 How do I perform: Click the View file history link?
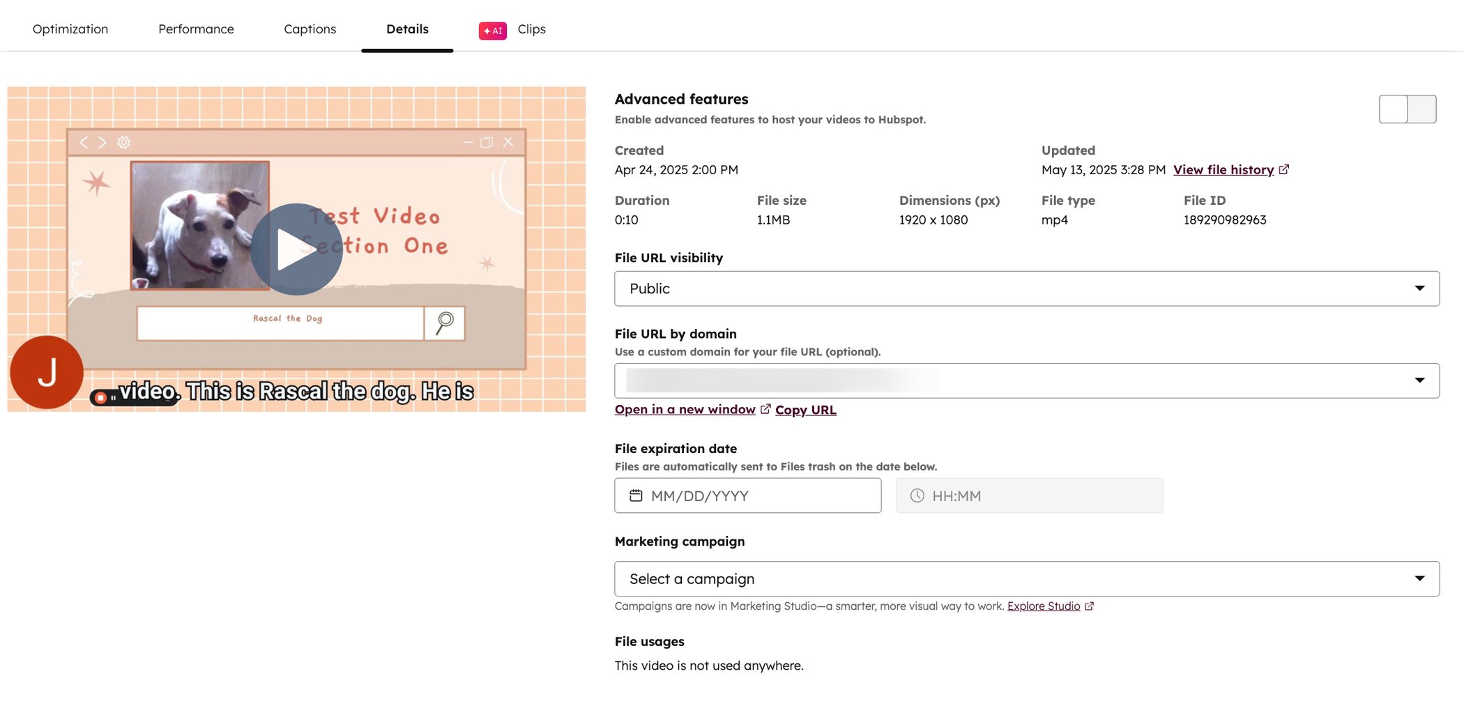pyautogui.click(x=1223, y=169)
